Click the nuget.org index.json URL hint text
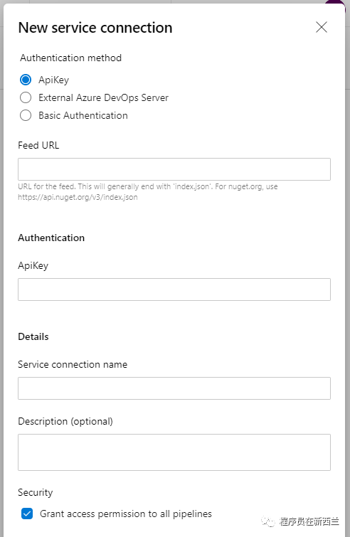The height and width of the screenshot is (537, 350). 78,197
